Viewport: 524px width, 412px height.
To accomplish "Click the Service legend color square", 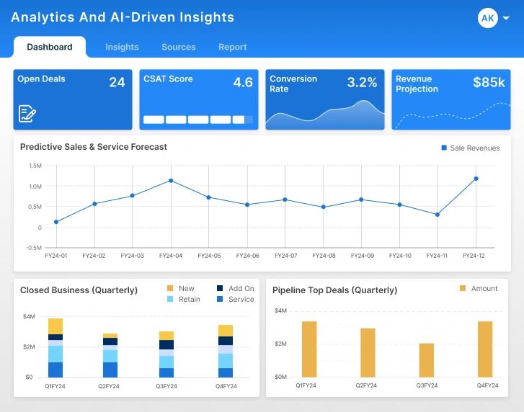I will (x=220, y=299).
